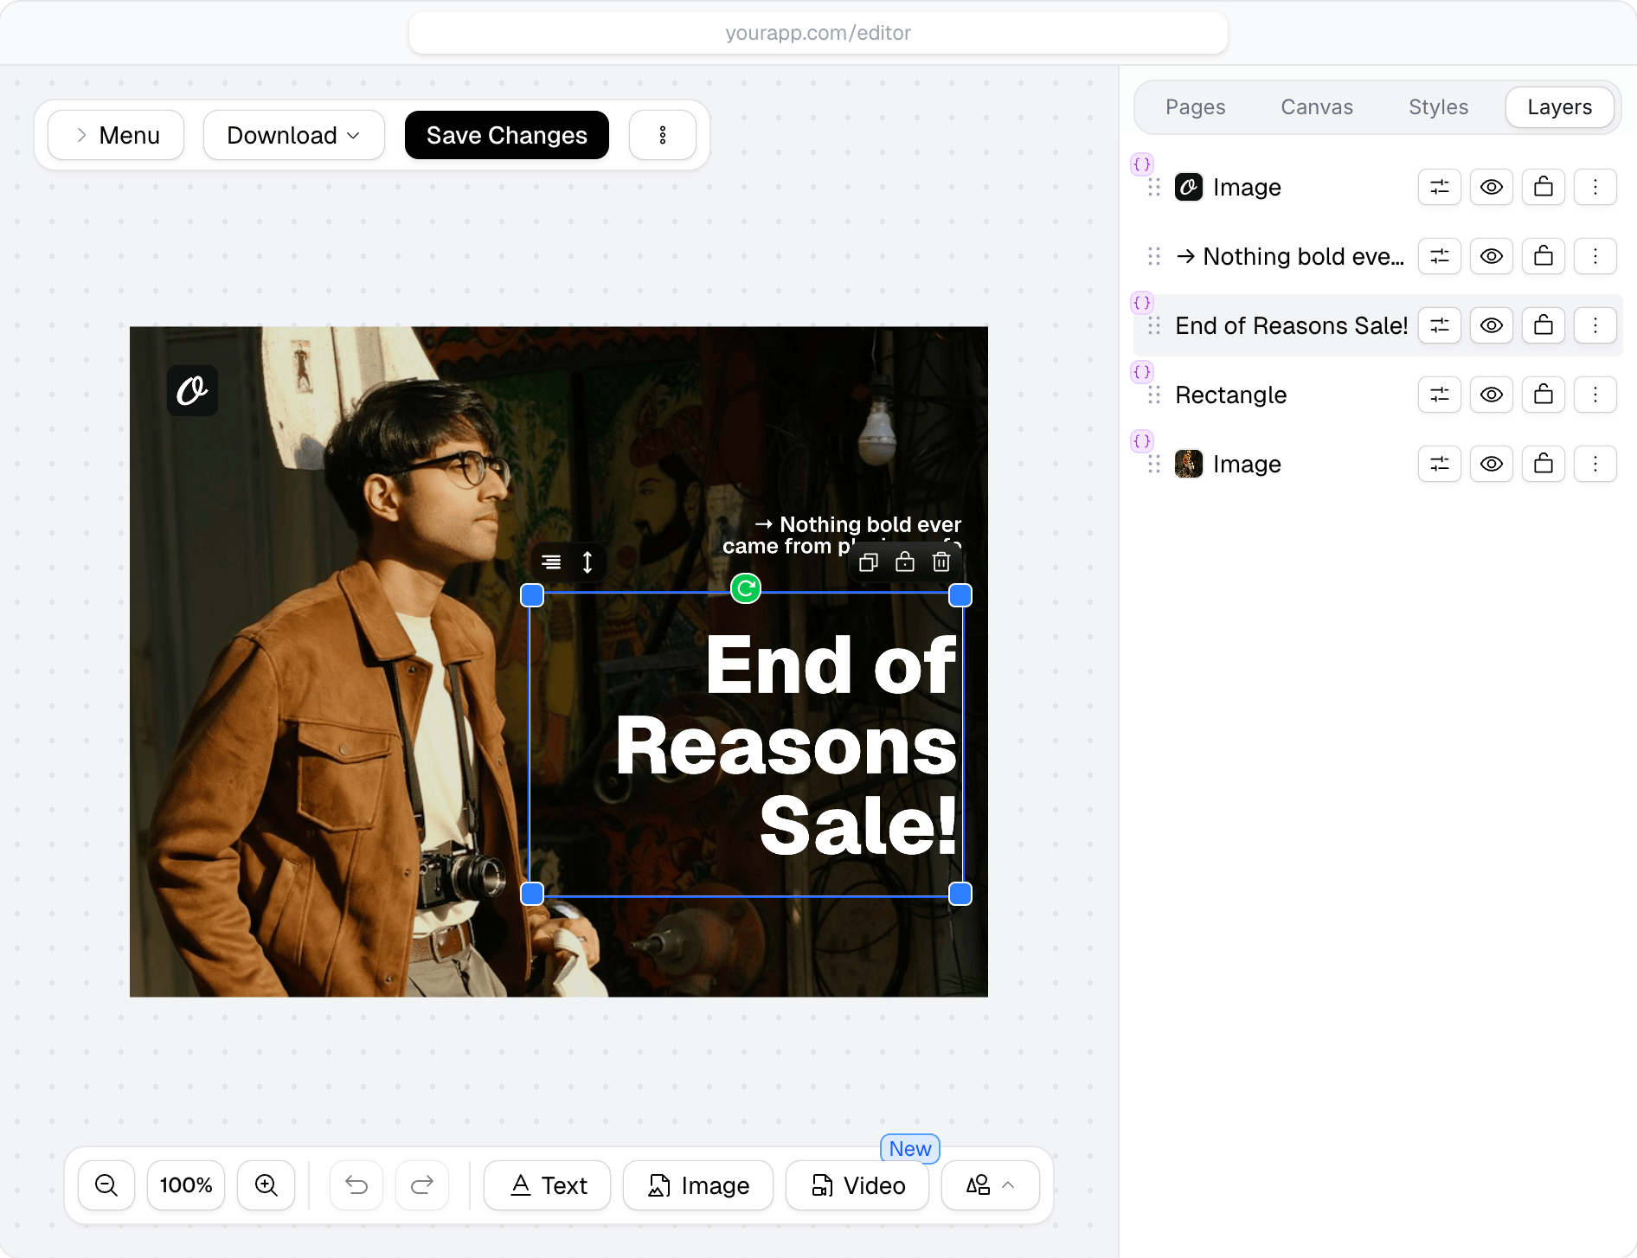The image size is (1637, 1258).
Task: Lock the End of Reasons Sale! layer
Action: [x=1543, y=325]
